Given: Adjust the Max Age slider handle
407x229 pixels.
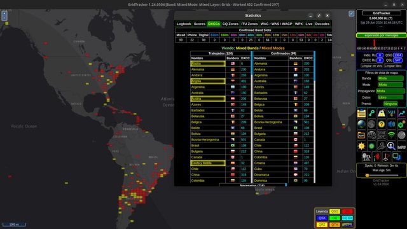Looking at the screenshot, I should [x=367, y=176].
